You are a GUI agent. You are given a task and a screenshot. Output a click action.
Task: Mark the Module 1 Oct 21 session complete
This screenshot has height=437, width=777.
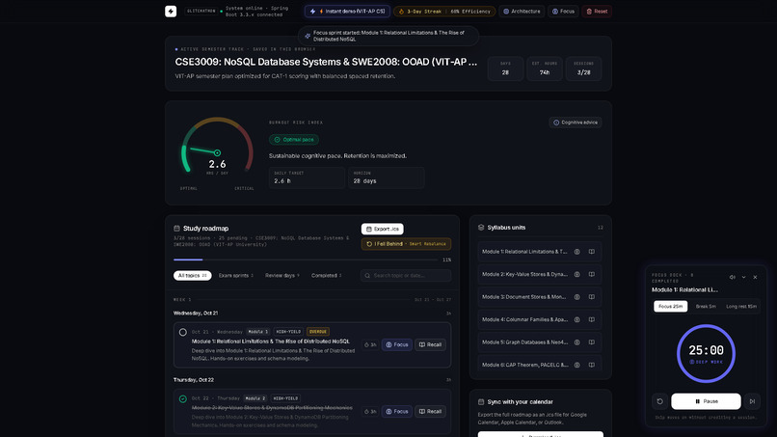click(183, 332)
